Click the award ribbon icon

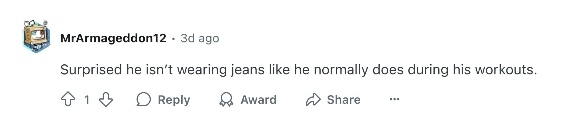[226, 99]
